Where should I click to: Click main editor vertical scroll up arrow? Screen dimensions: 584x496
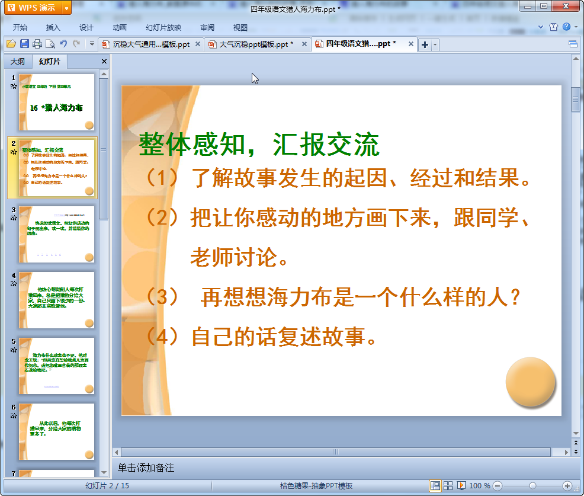pyautogui.click(x=576, y=59)
